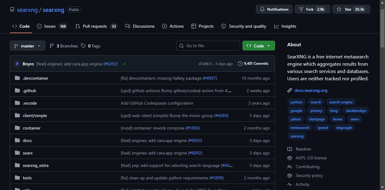
Task: Click the privacy topic tag
Action: [x=316, y=111]
